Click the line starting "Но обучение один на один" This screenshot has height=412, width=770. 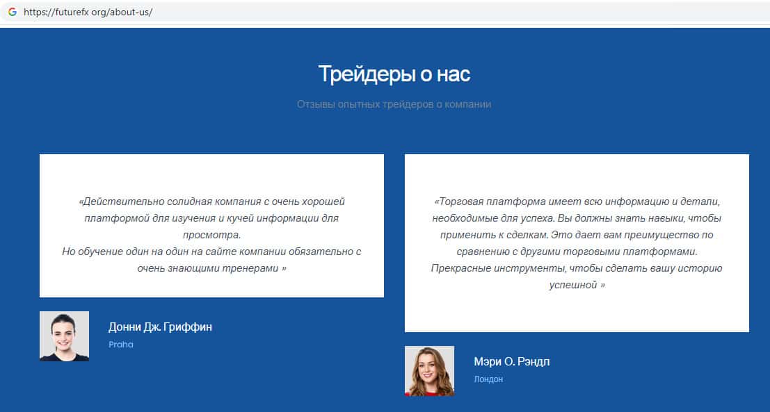coord(211,252)
